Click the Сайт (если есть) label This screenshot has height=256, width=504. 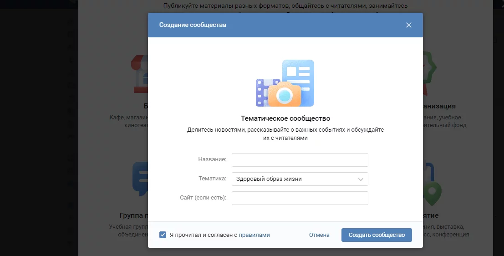pyautogui.click(x=203, y=198)
